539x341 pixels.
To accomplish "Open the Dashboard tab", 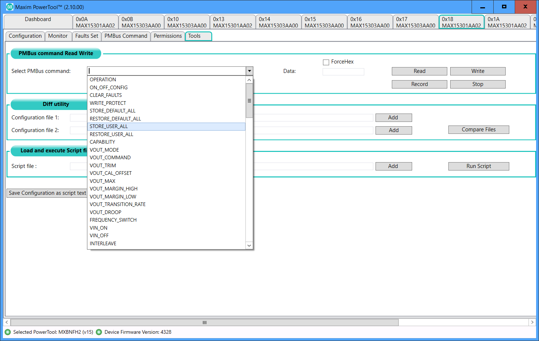I will coord(38,22).
